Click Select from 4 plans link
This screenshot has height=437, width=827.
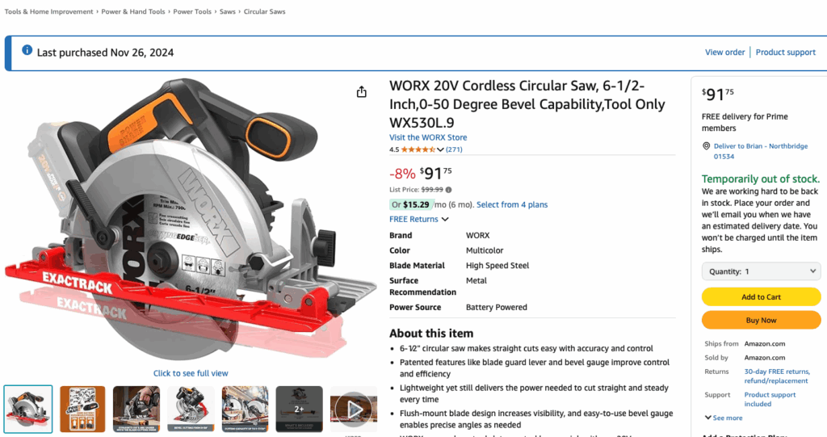pyautogui.click(x=512, y=204)
